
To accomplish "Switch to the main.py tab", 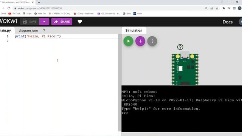I will coord(6,31).
